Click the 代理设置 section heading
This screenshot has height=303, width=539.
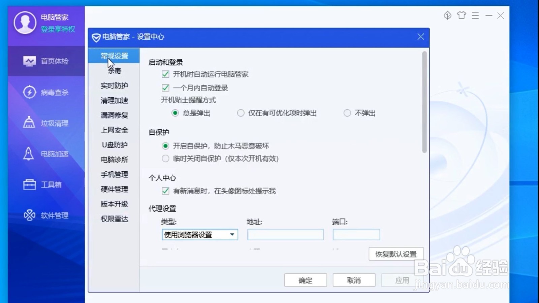[x=162, y=209]
